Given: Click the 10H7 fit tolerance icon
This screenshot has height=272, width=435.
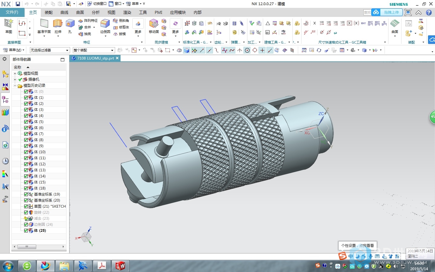Looking at the screenshot, I should click(363, 23).
